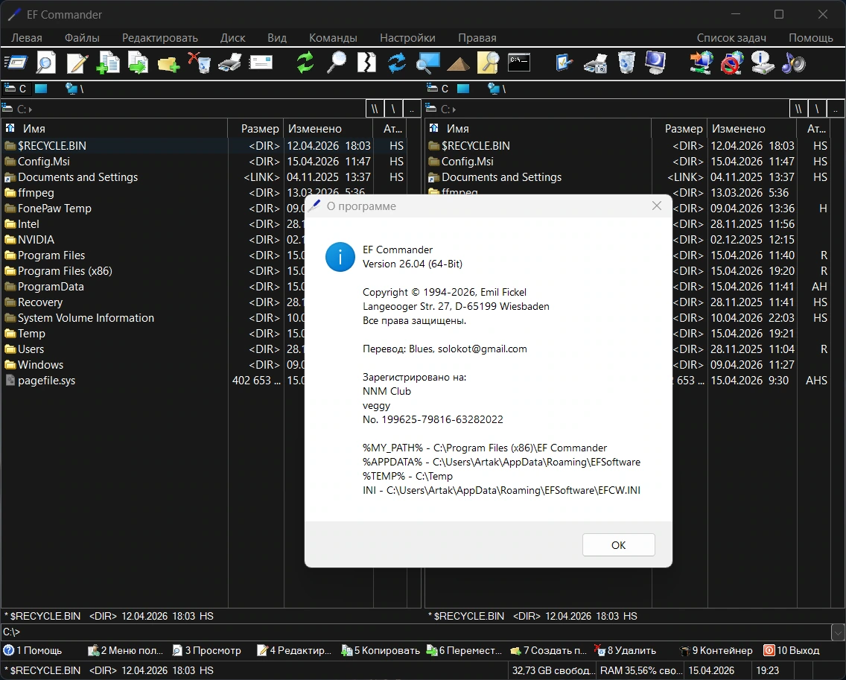The height and width of the screenshot is (680, 846).
Task: Click the edit (pencil on paper) toolbar icon
Action: [x=77, y=63]
